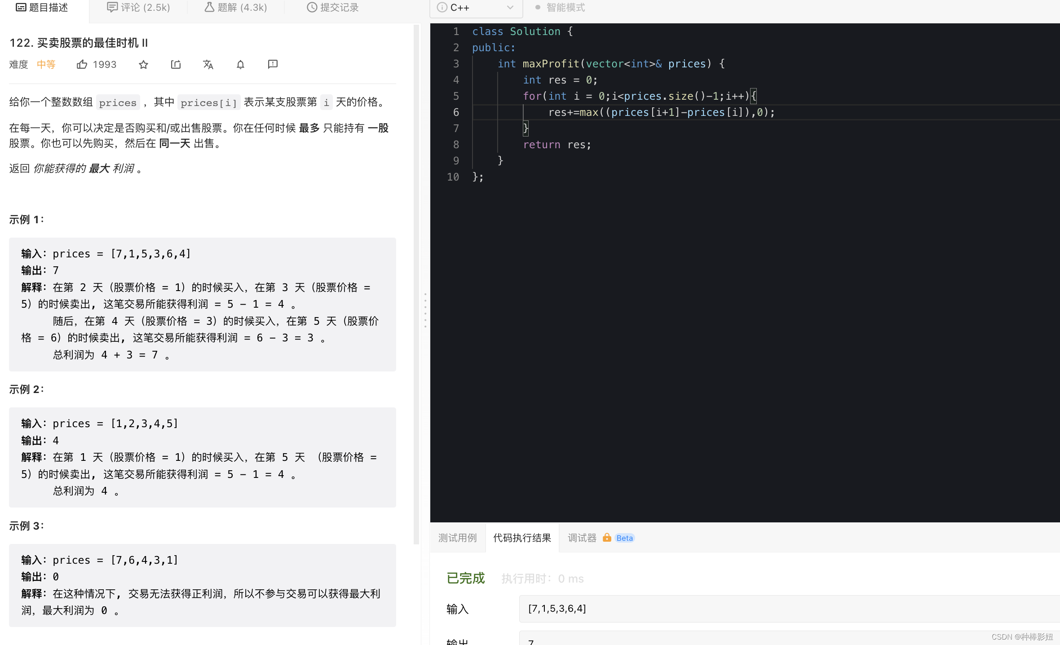1060x645 pixels.
Task: Click the panel divider drag handle
Action: 425,310
